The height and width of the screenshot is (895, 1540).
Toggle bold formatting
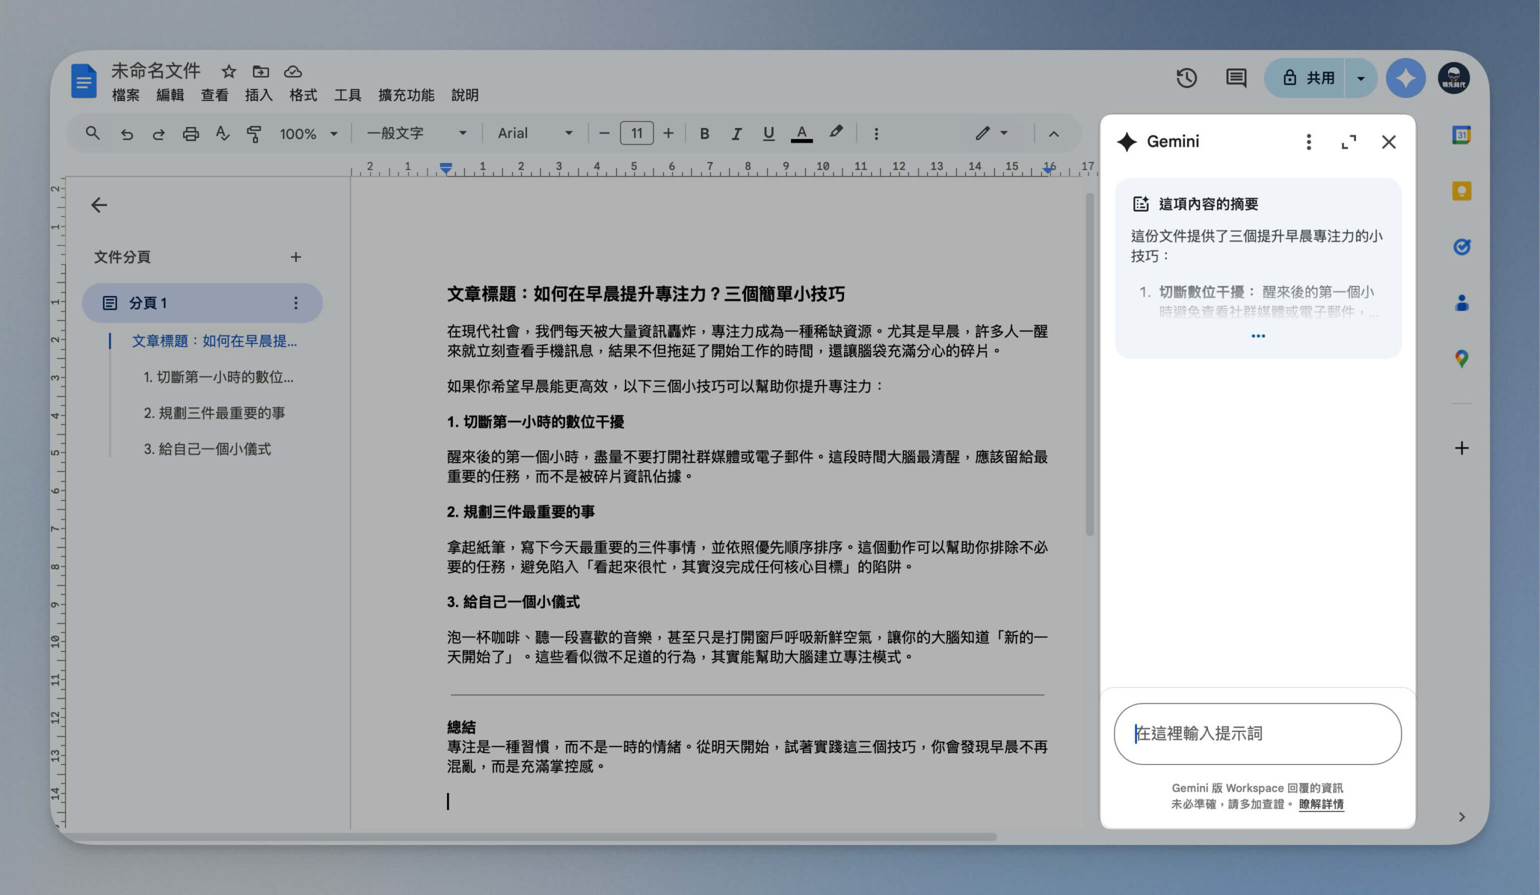click(704, 133)
